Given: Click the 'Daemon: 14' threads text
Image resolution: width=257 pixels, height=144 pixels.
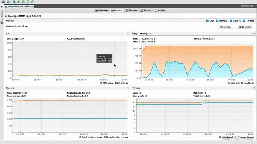Looking at the screenshot, I should 200,93.
